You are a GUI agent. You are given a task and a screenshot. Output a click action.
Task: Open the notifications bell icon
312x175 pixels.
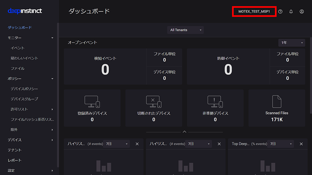pos(291,12)
